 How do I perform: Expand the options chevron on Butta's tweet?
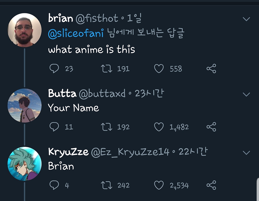[246, 94]
